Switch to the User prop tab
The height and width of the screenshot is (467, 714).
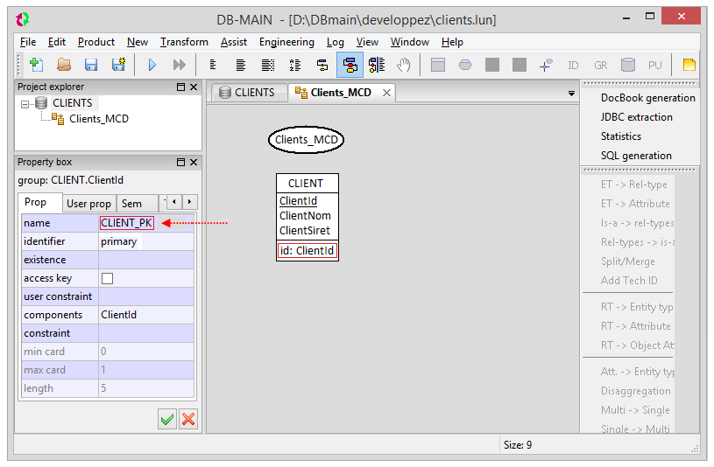(x=88, y=204)
